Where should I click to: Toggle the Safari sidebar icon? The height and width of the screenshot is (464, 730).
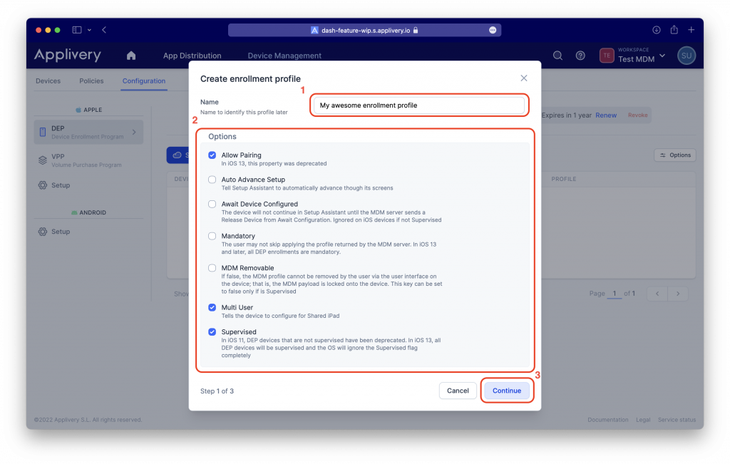77,30
